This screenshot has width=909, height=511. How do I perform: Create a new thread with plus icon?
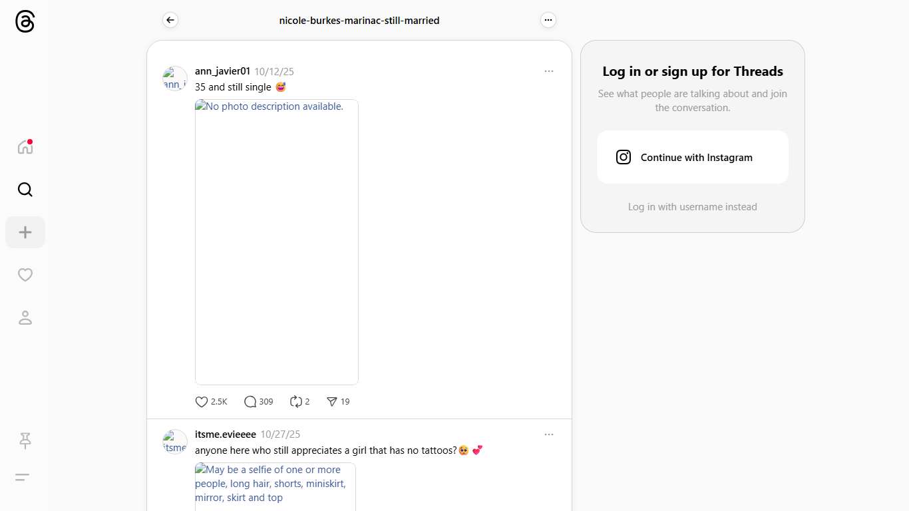pos(25,232)
